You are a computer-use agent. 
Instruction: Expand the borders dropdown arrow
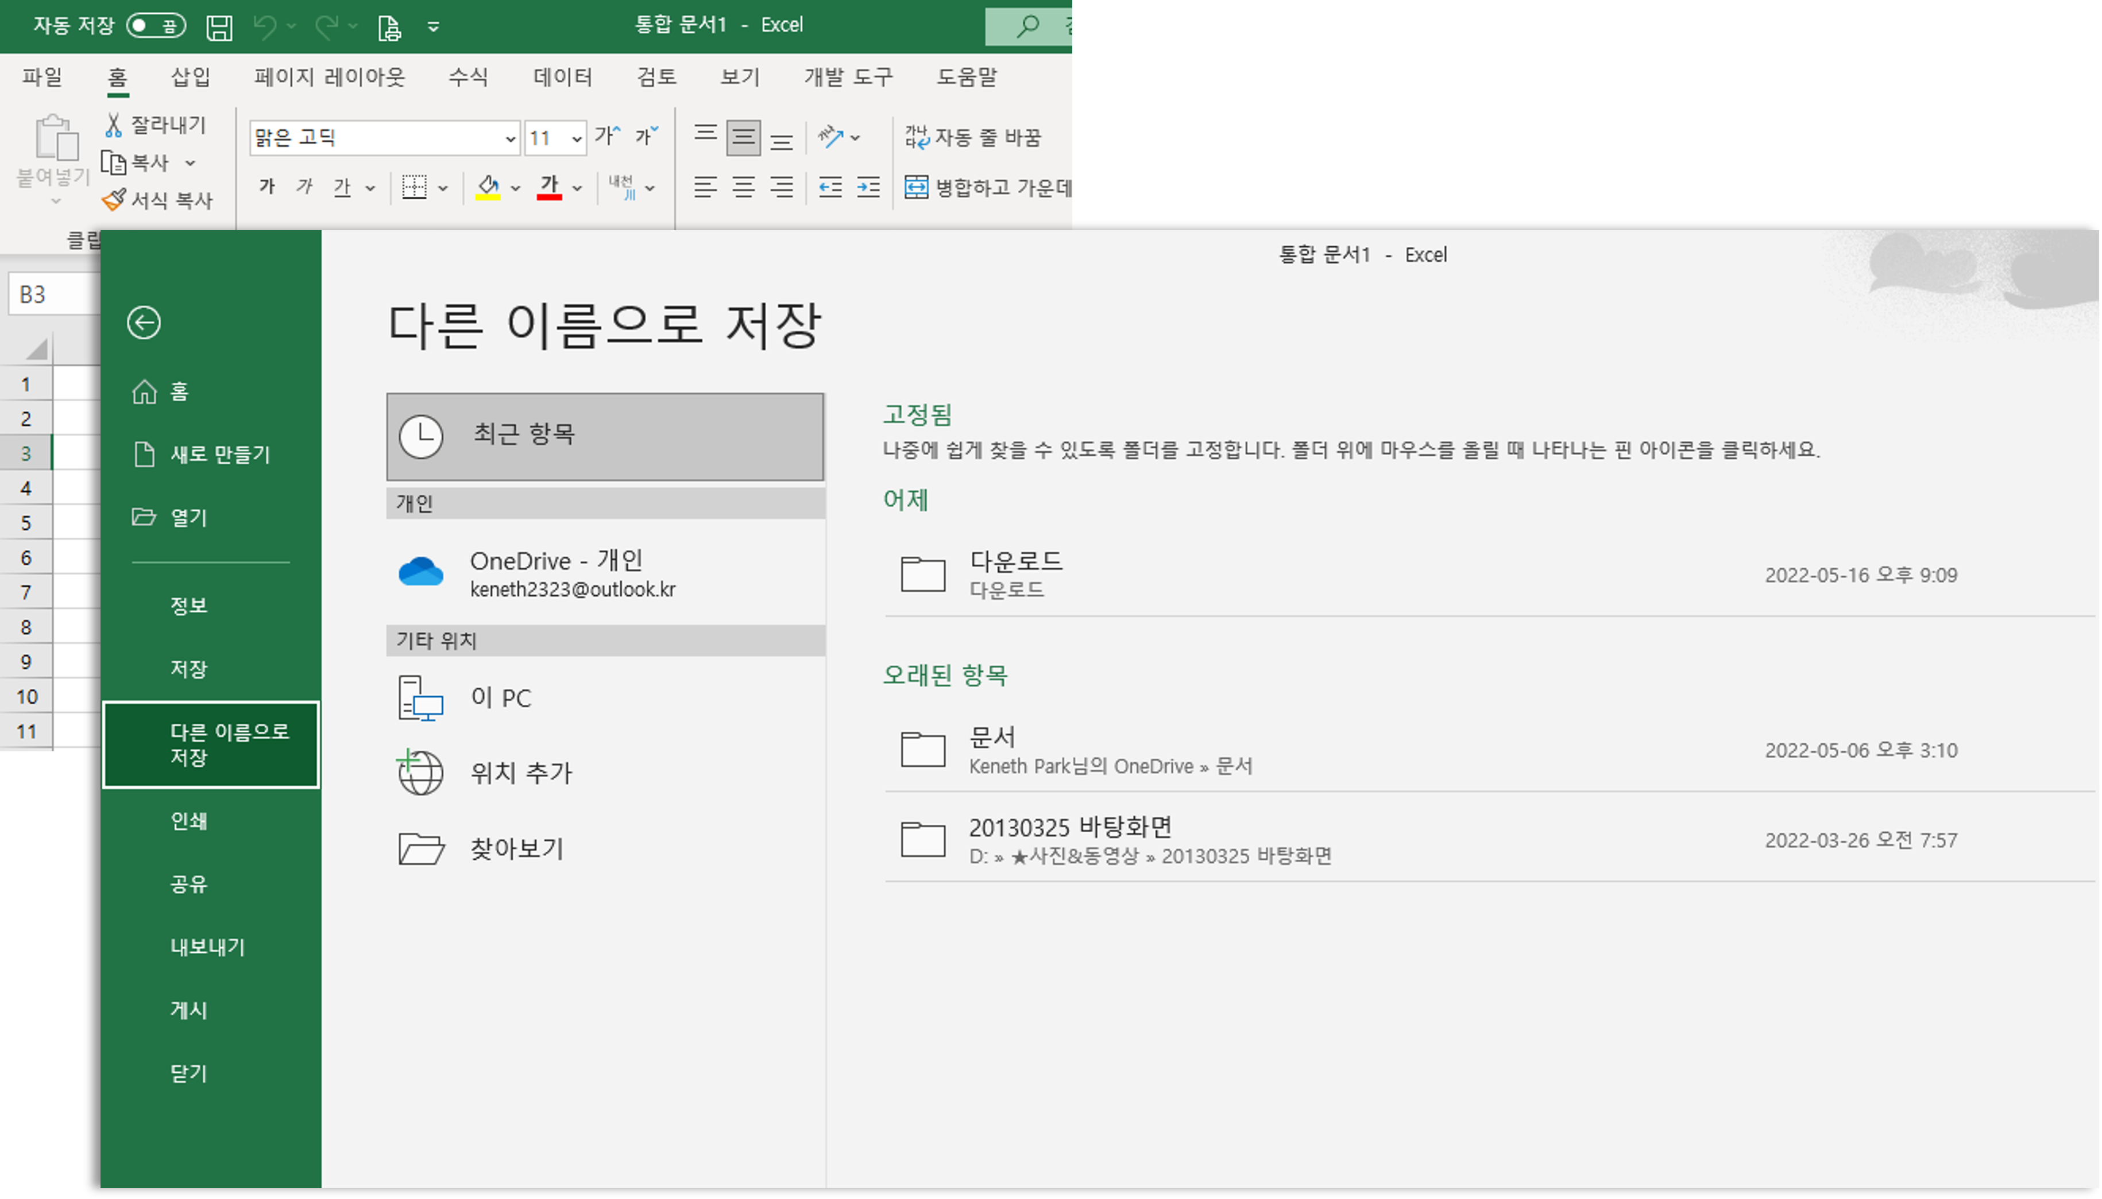coord(443,189)
